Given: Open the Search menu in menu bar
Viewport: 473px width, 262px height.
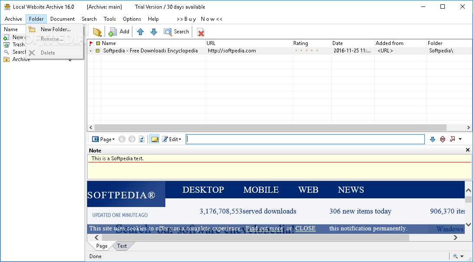Looking at the screenshot, I should 89,19.
